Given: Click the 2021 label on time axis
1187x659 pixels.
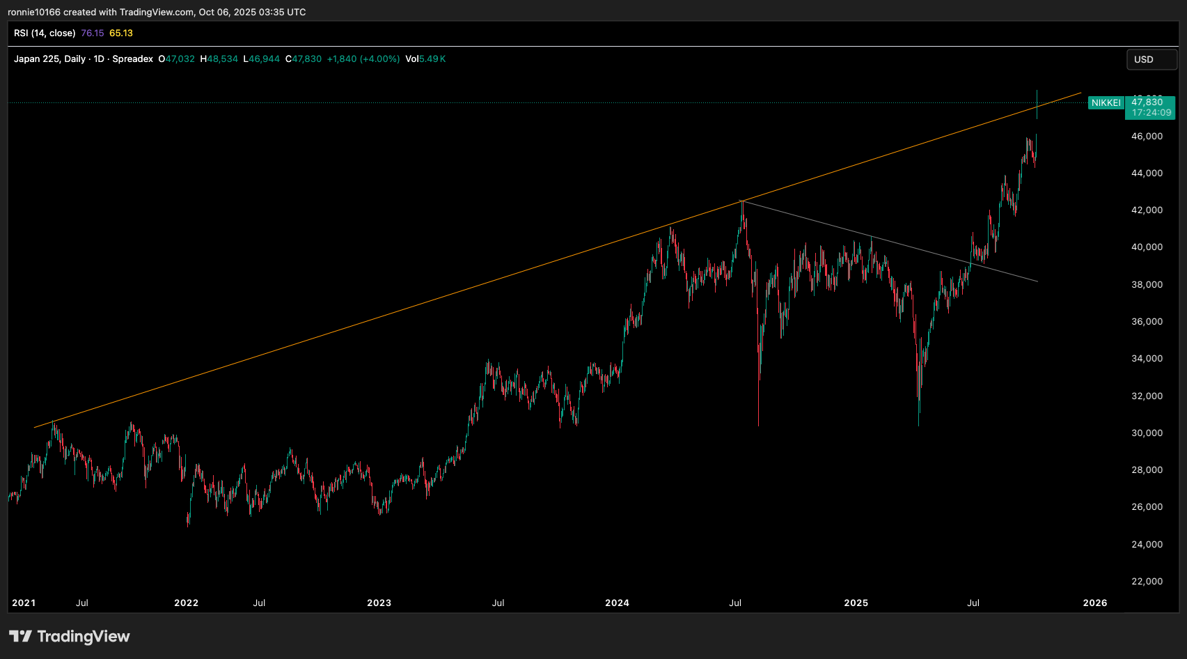Looking at the screenshot, I should (x=24, y=603).
